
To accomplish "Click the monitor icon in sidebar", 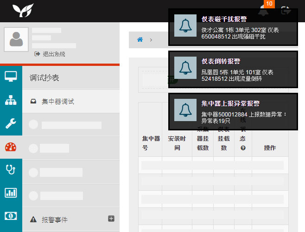I will click(11, 77).
